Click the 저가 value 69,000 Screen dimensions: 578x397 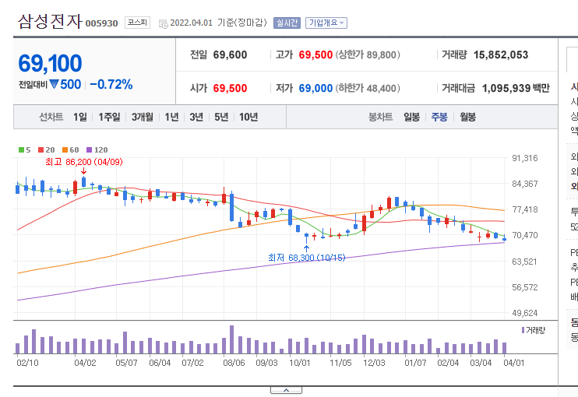315,89
